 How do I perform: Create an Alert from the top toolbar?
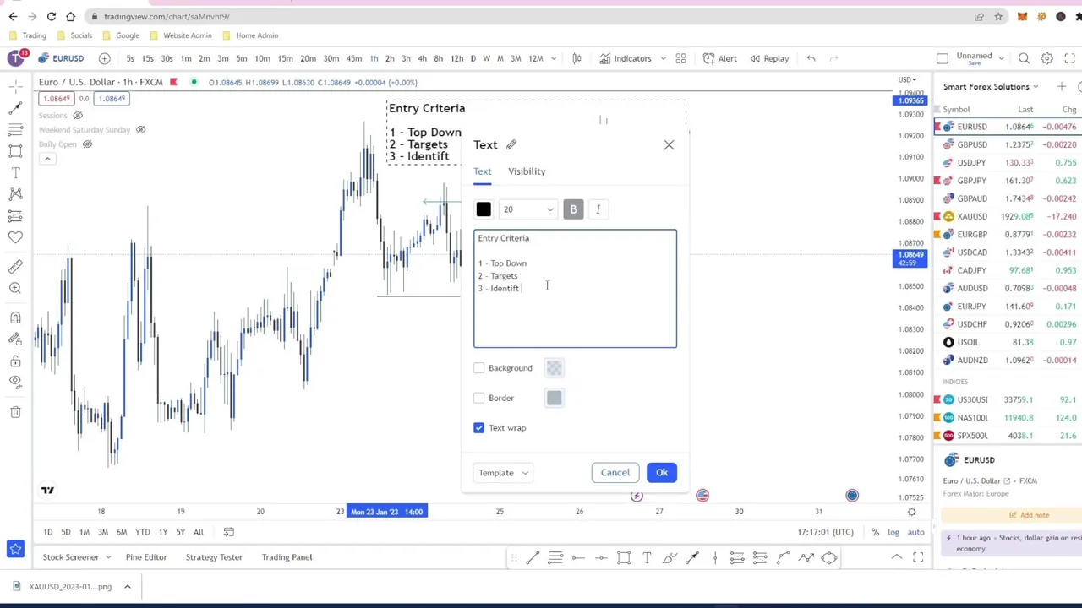(x=720, y=58)
